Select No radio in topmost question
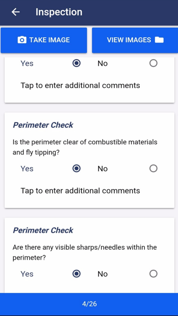Image resolution: width=178 pixels, height=316 pixels. [153, 63]
